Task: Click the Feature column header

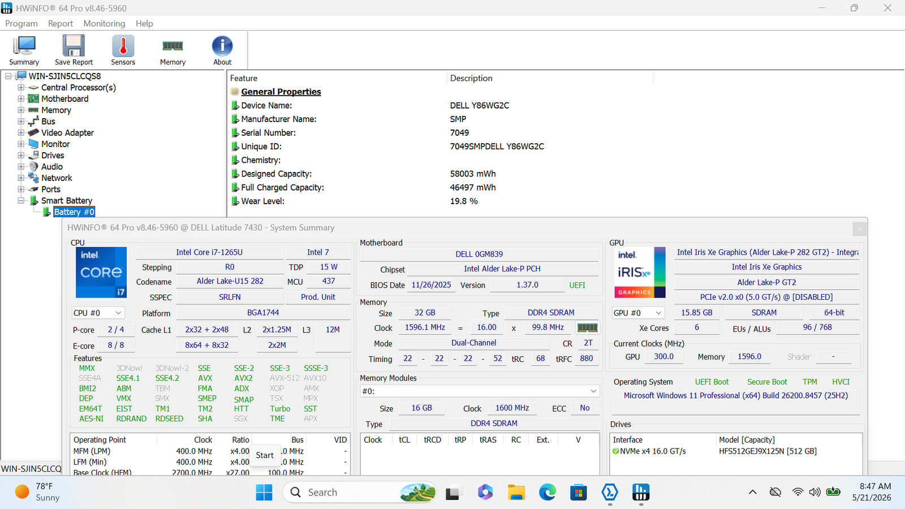Action: 337,79
